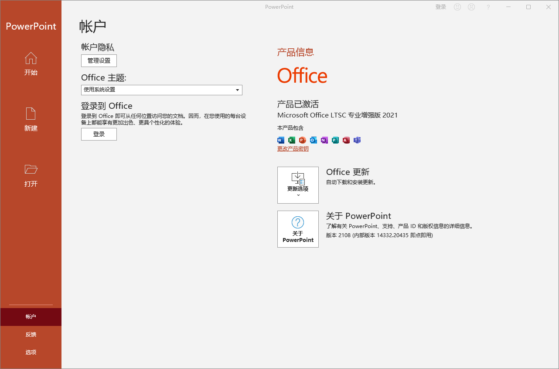Open Options (选项) in the sidebar
Viewport: 559px width, 369px height.
[x=31, y=352]
